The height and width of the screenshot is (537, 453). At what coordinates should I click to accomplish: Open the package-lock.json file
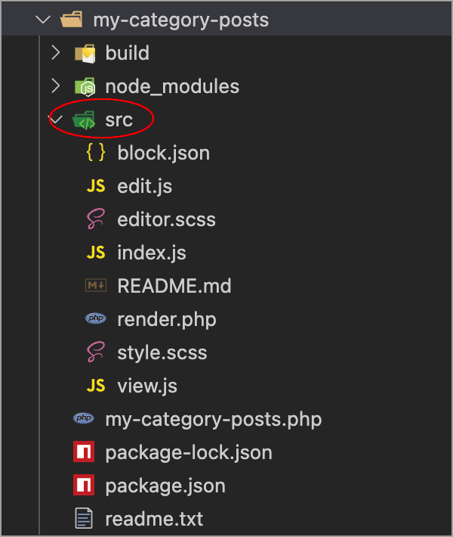[189, 453]
